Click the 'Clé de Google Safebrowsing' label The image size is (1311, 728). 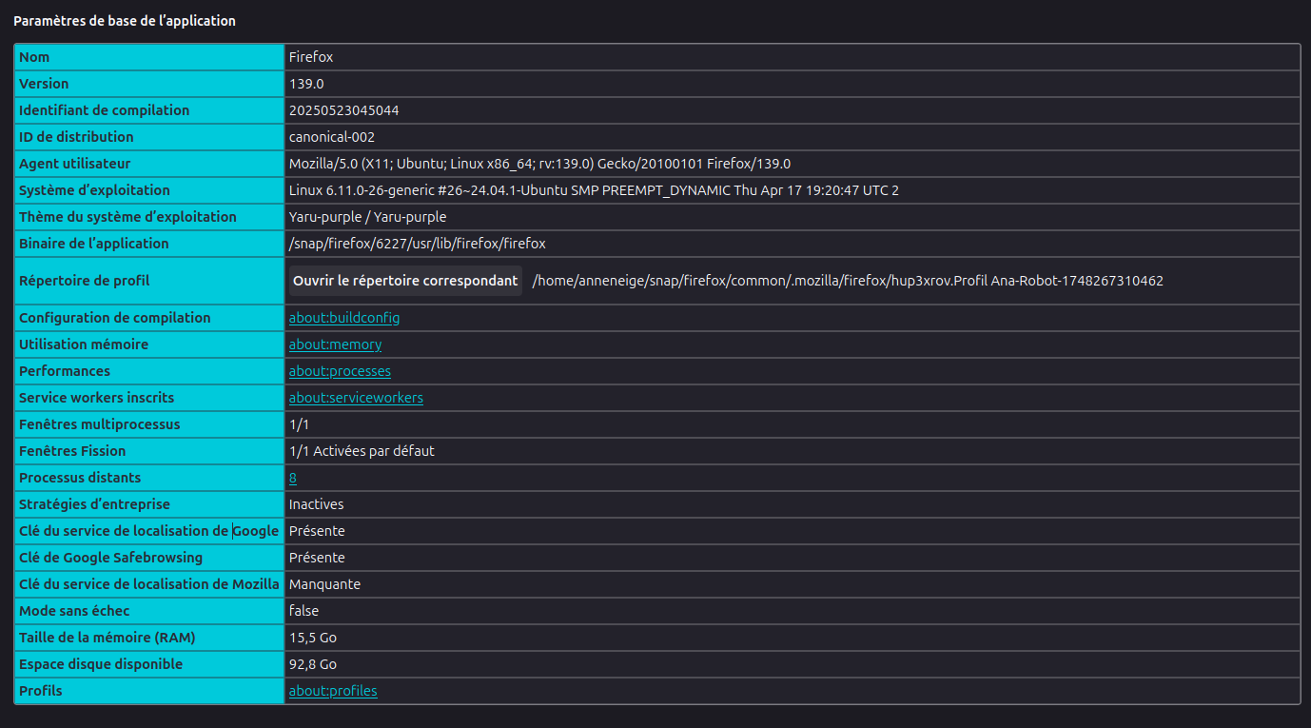click(111, 558)
